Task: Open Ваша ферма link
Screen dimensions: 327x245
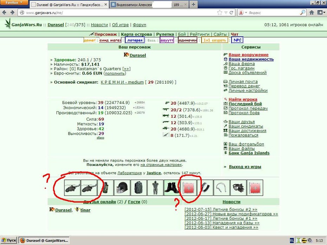Action: point(242,64)
